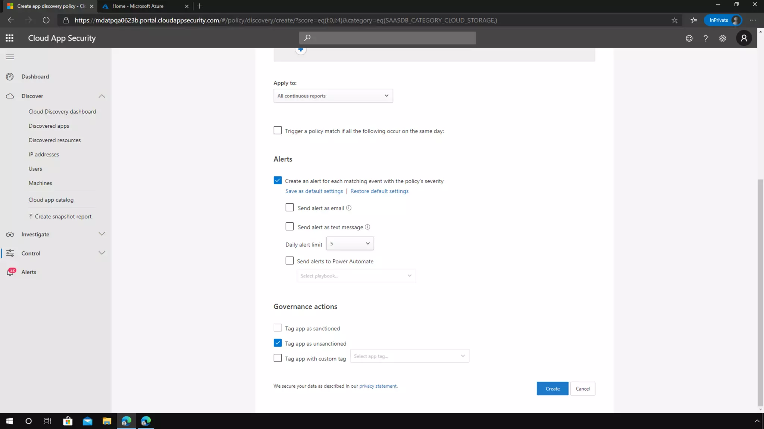Click info icon next to Send alert as email

click(x=349, y=208)
